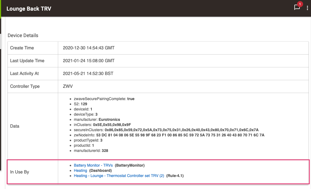
Task: Click the (BatteryMonitor) app type text
Action: tap(130, 165)
